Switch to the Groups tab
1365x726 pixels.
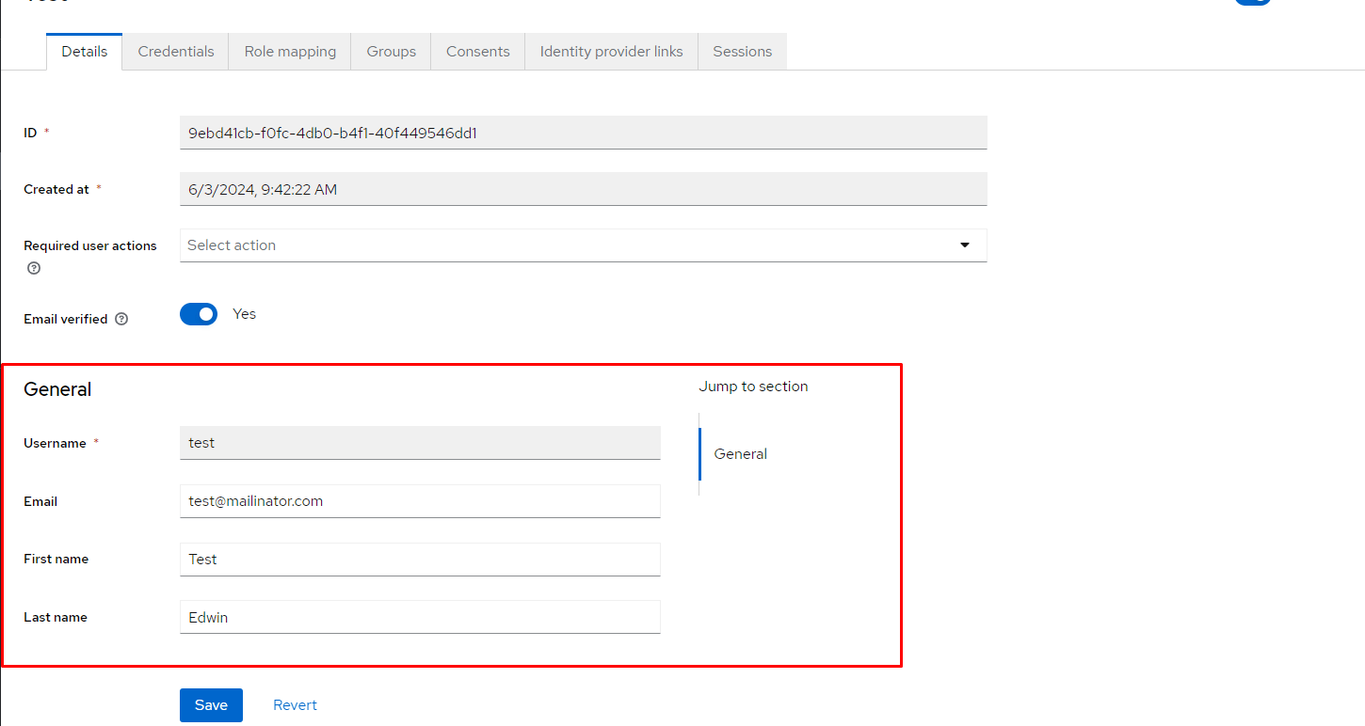[391, 51]
